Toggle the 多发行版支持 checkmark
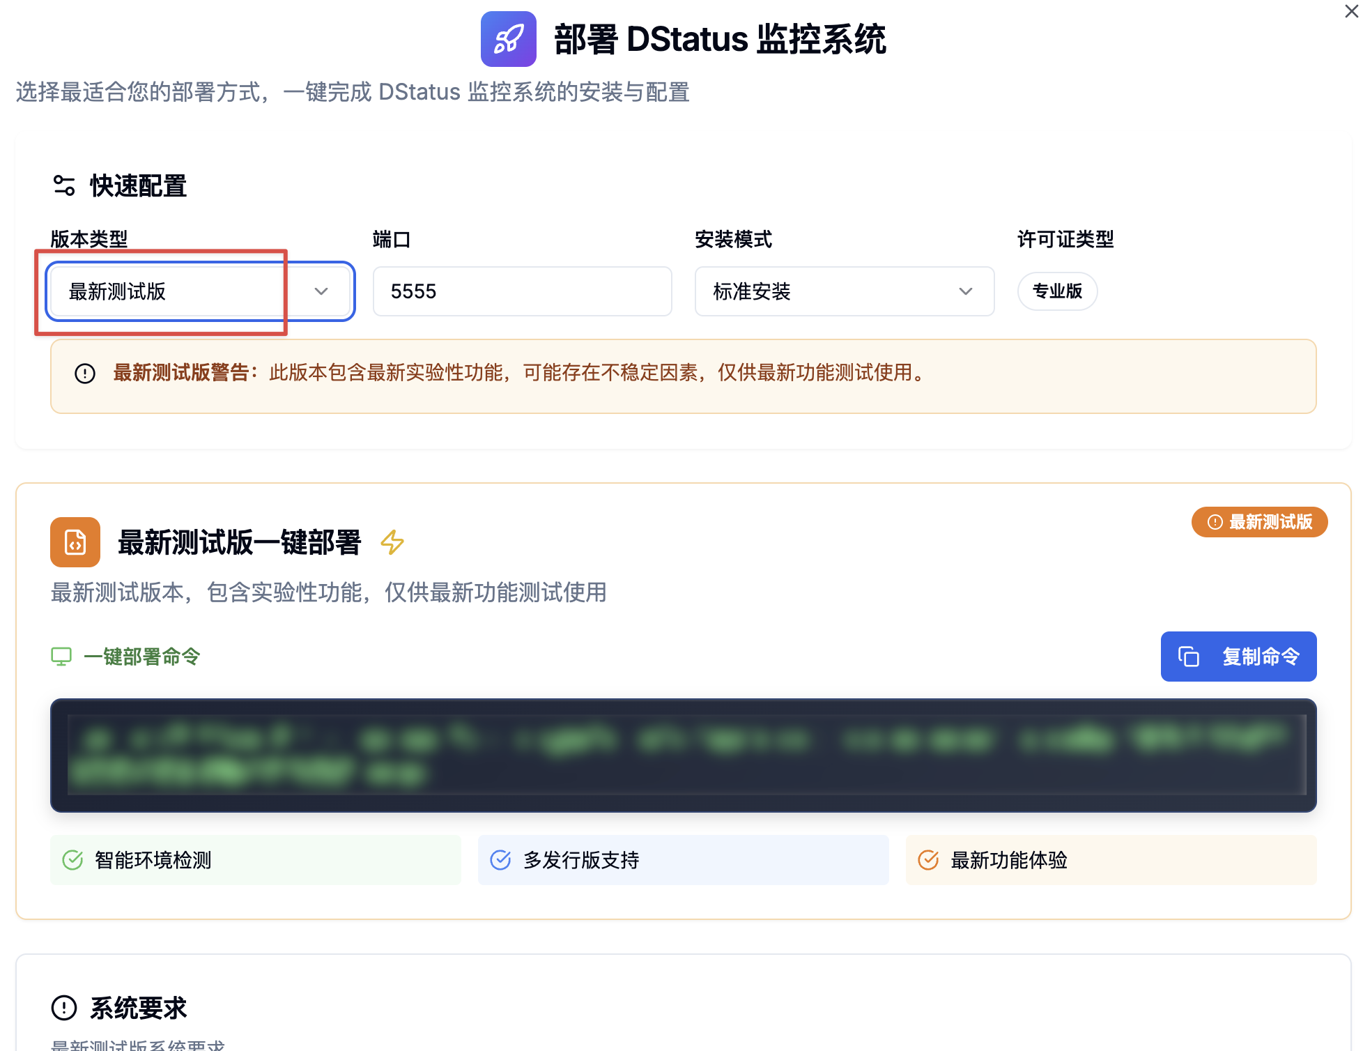 pyautogui.click(x=501, y=860)
